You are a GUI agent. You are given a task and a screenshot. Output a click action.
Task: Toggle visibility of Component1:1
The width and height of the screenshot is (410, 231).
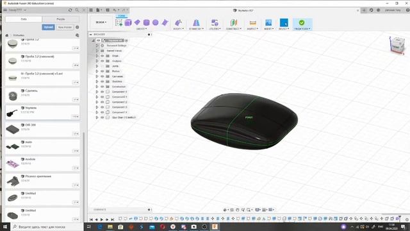click(102, 92)
